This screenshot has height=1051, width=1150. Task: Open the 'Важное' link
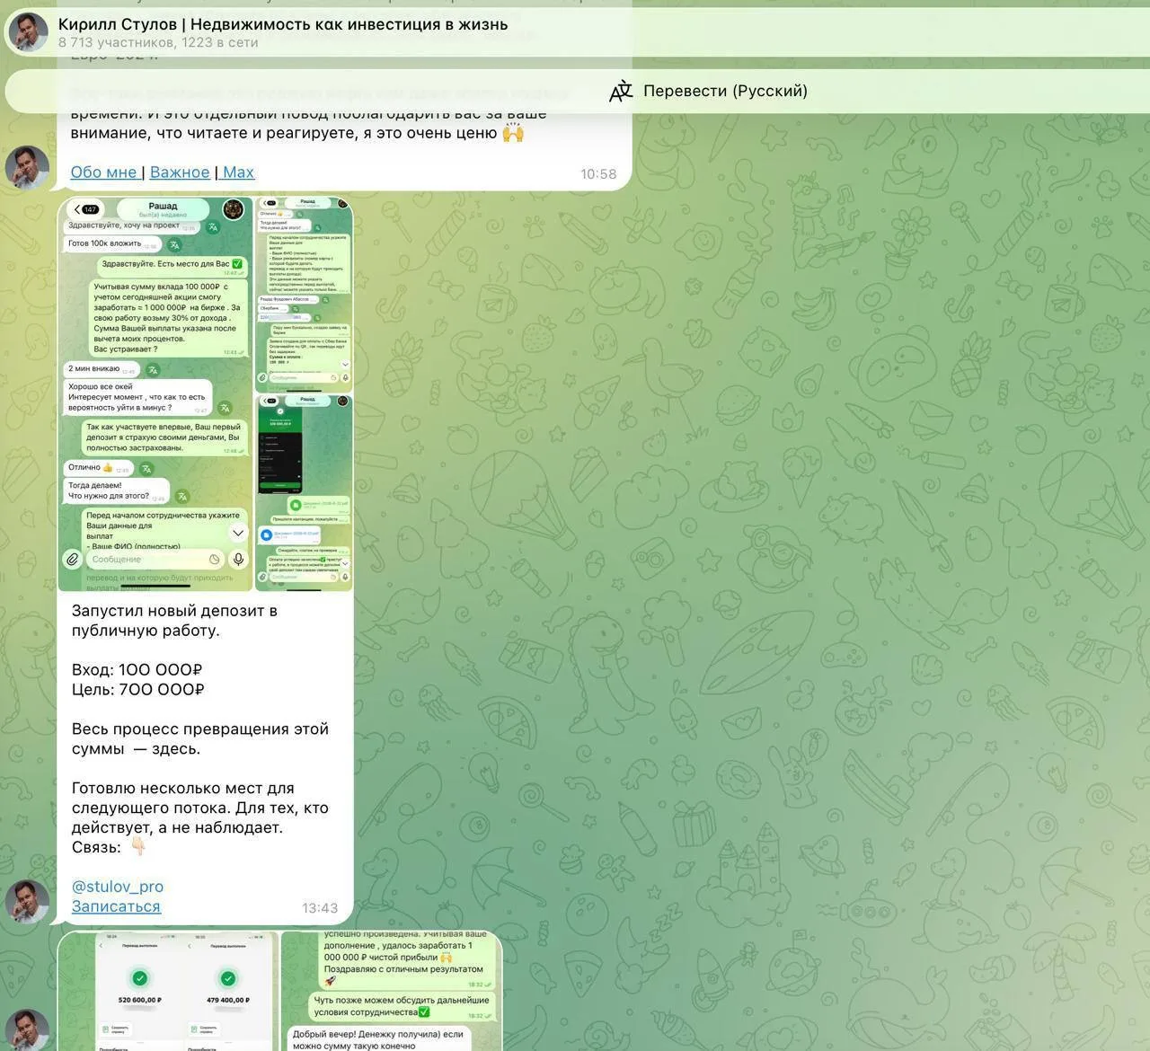click(x=180, y=172)
